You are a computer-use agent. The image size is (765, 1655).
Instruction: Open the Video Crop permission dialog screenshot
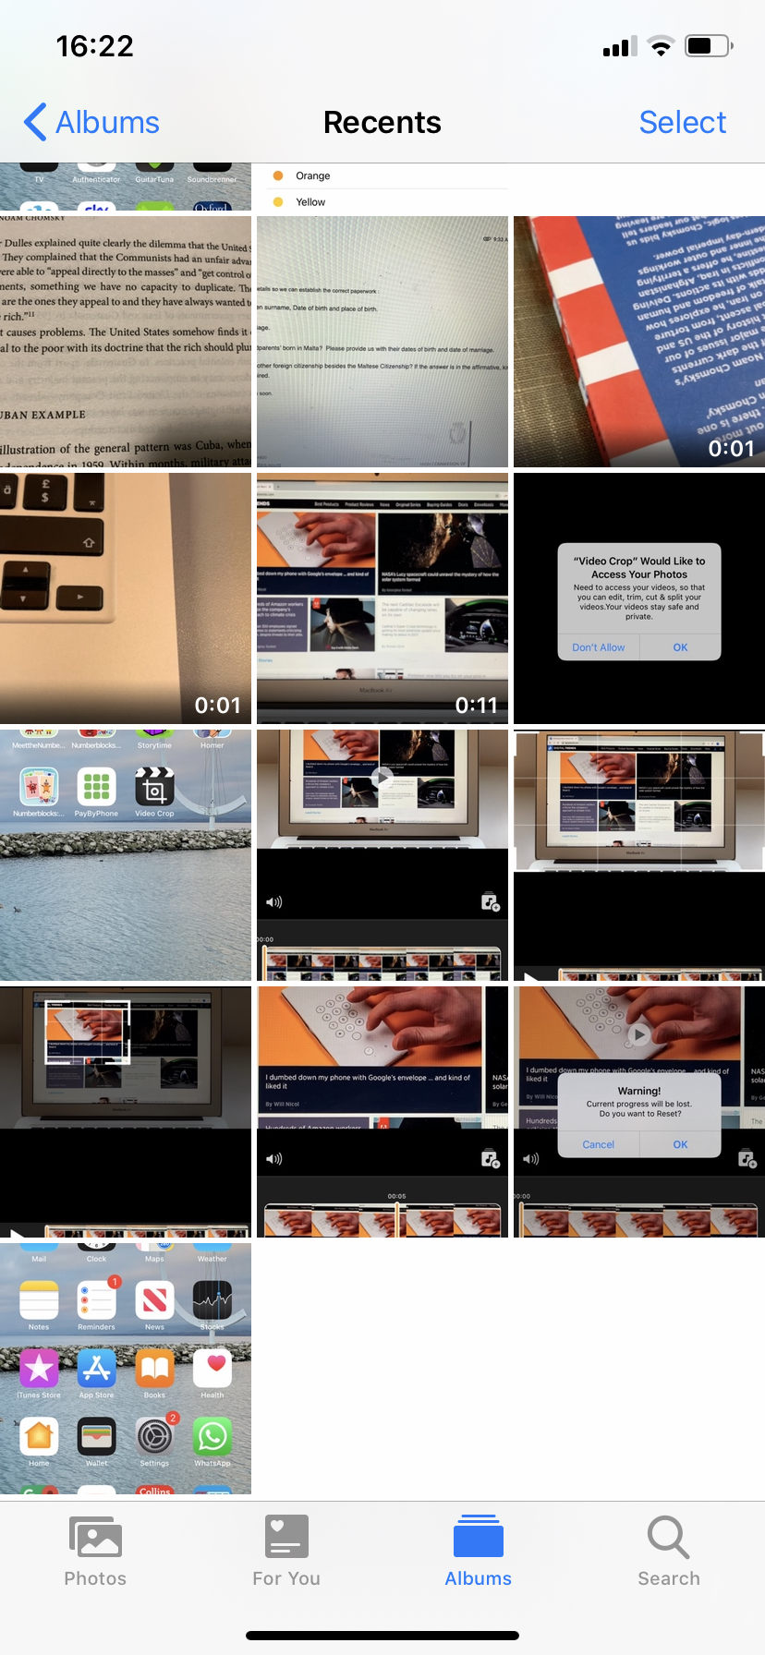click(x=639, y=598)
